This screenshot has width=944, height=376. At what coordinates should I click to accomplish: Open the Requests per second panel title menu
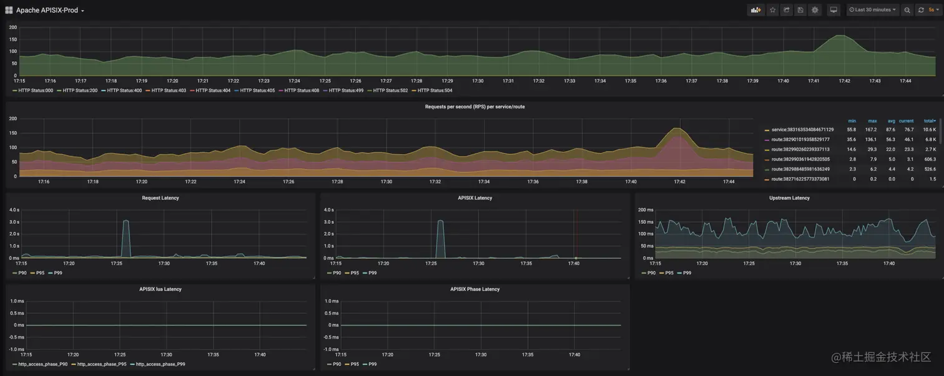474,107
